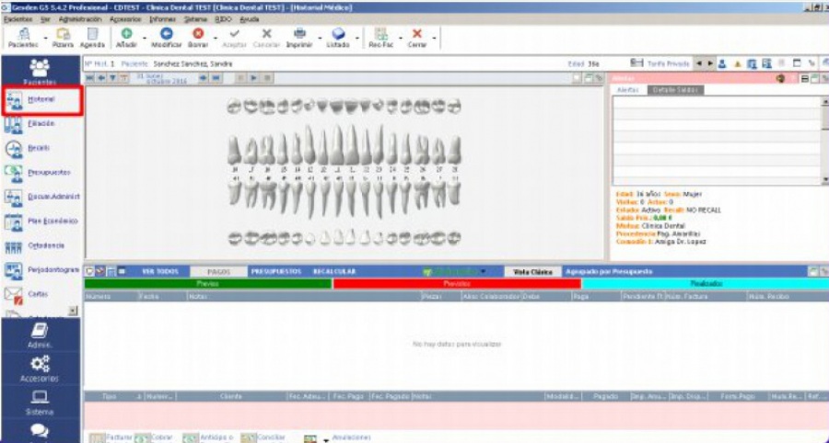The height and width of the screenshot is (443, 829).
Task: Click the blue Modificar button
Action: [167, 38]
